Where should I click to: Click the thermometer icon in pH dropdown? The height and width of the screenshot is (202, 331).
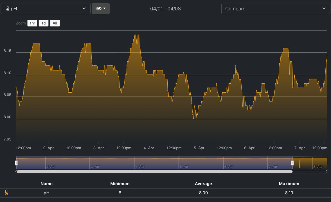(8, 9)
